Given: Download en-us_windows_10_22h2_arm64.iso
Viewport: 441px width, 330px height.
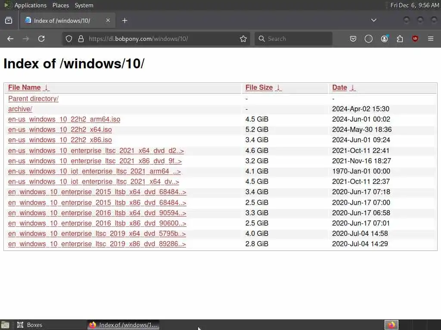Looking at the screenshot, I should click(64, 119).
